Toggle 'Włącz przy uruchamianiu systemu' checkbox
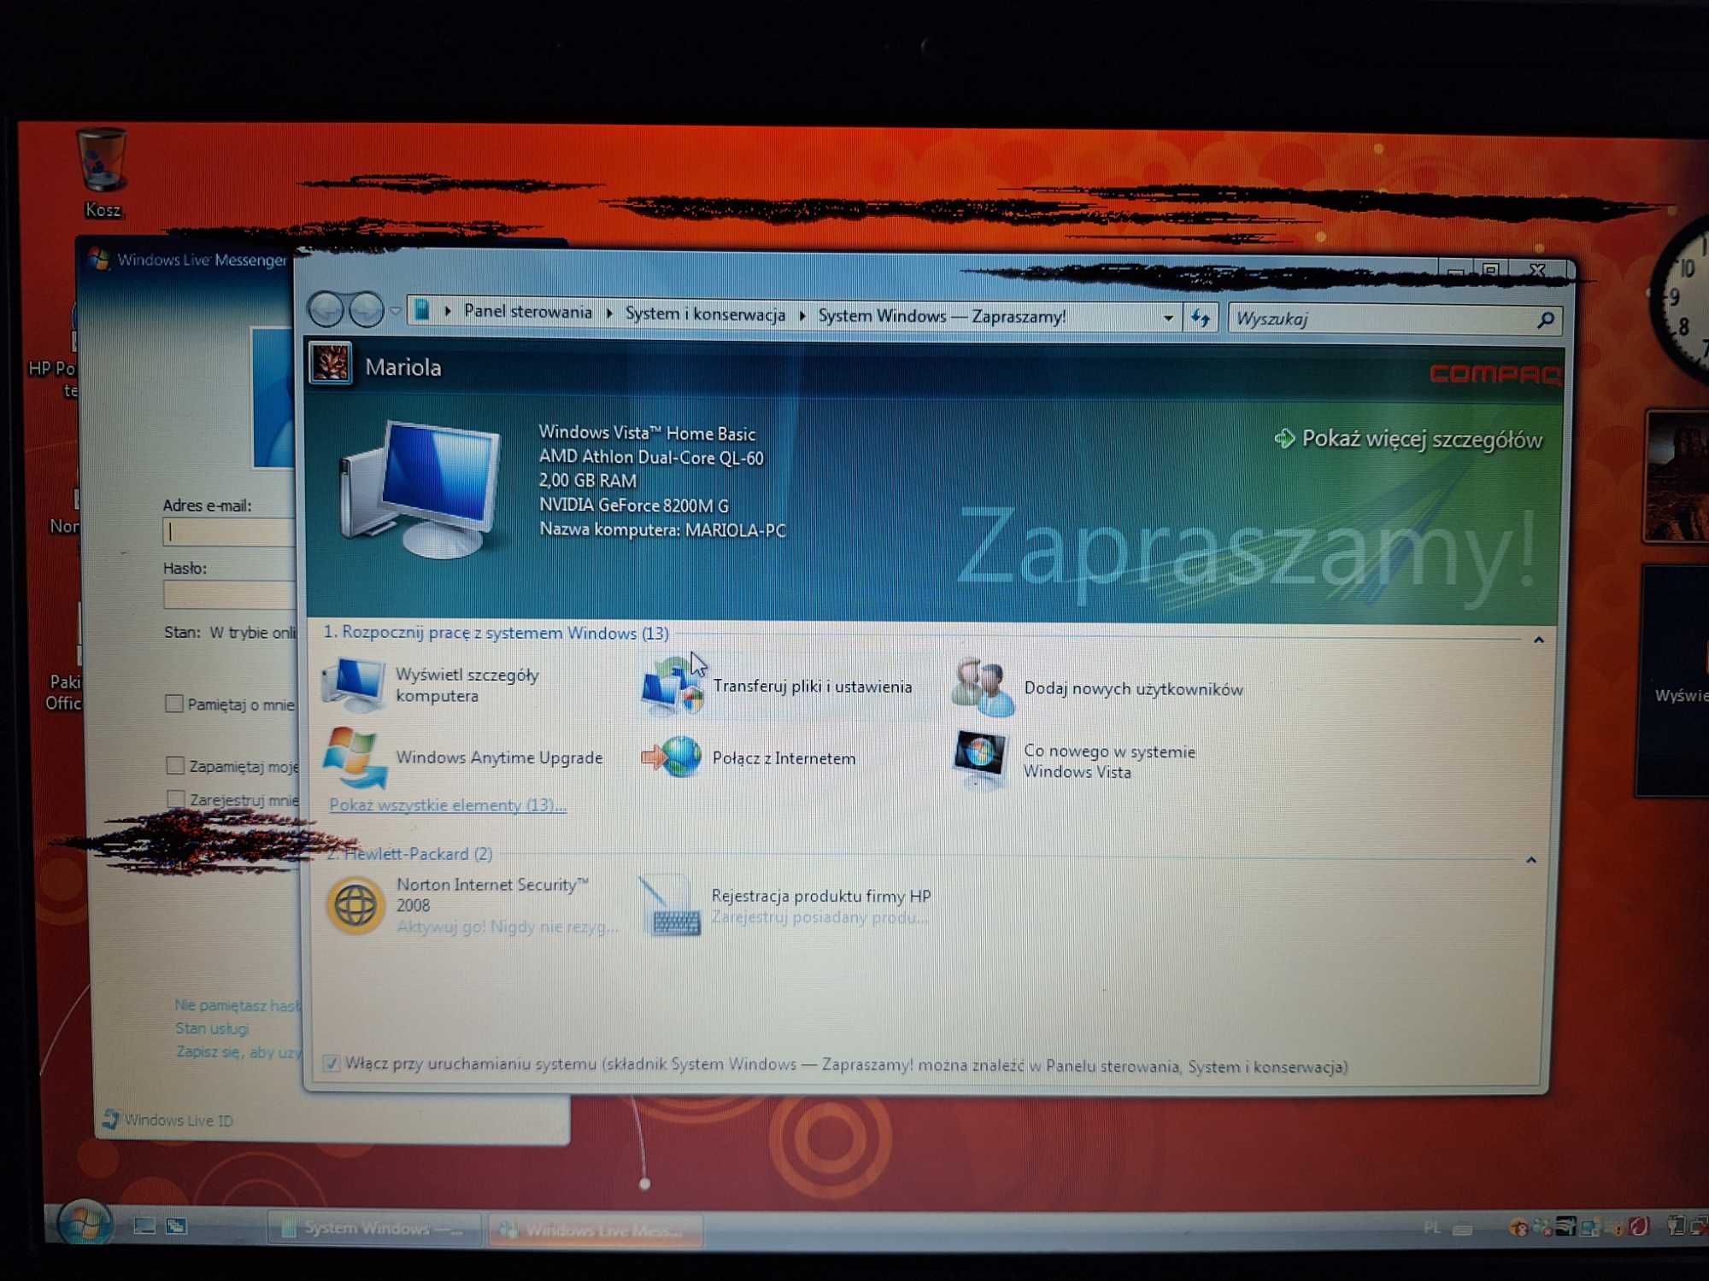1709x1281 pixels. [x=332, y=1063]
